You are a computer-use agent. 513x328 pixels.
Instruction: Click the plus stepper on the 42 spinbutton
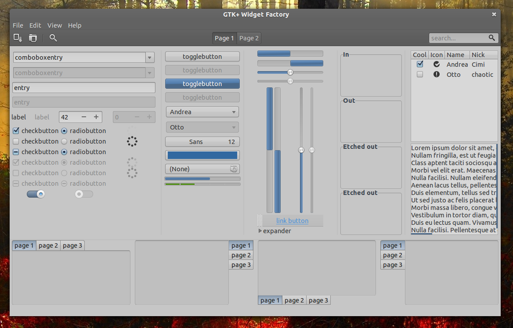96,117
